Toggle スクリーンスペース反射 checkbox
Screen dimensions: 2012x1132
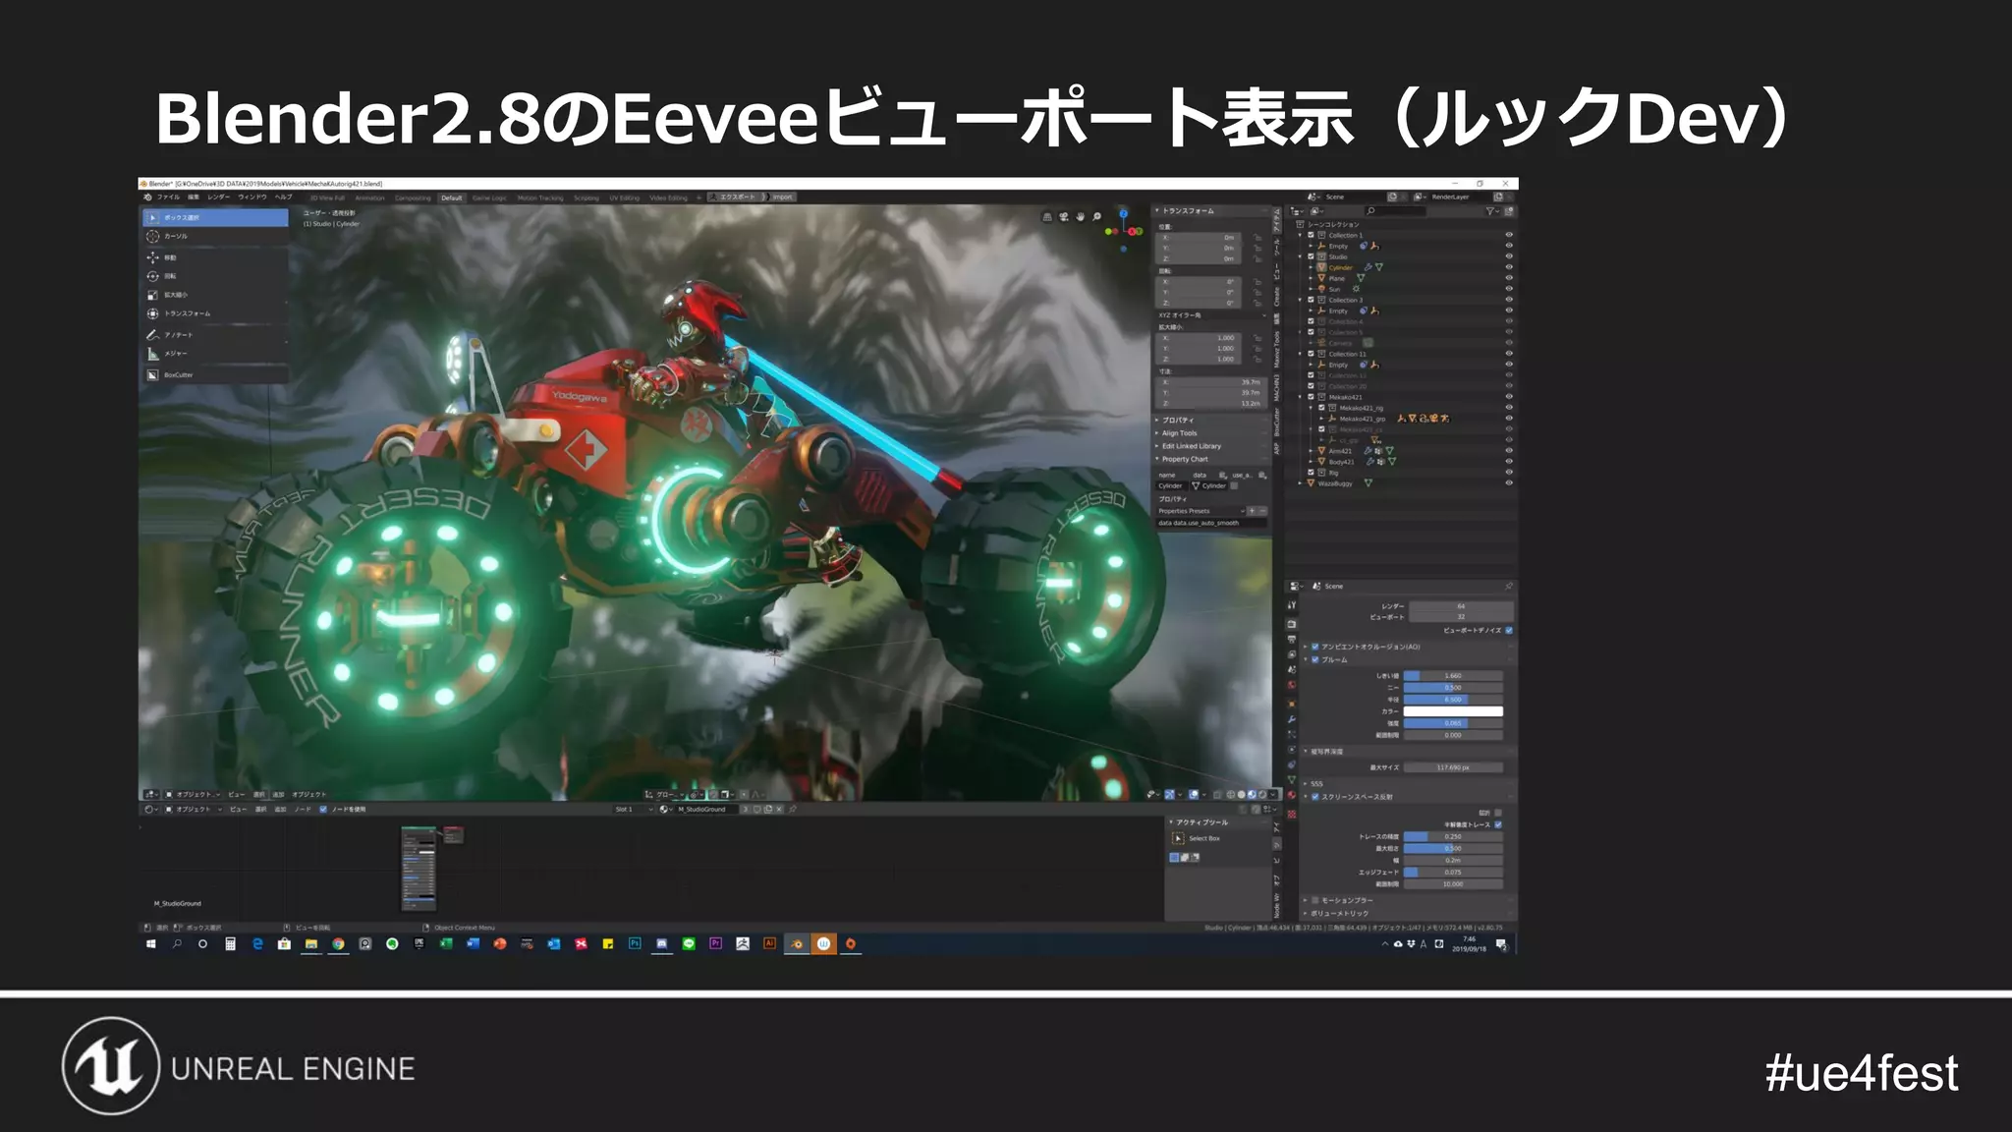1314,797
